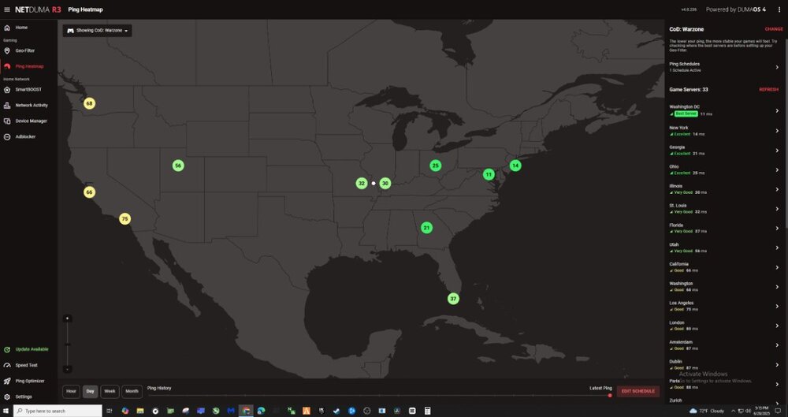Select the 37 ms Florida map marker
The width and height of the screenshot is (788, 417).
(453, 299)
